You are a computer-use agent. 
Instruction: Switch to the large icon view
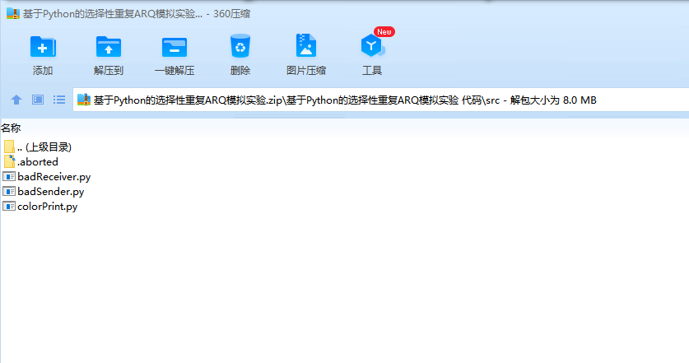pos(38,100)
